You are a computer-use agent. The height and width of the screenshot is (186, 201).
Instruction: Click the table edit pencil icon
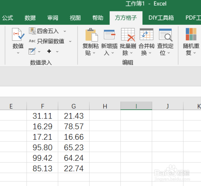coord(32,51)
